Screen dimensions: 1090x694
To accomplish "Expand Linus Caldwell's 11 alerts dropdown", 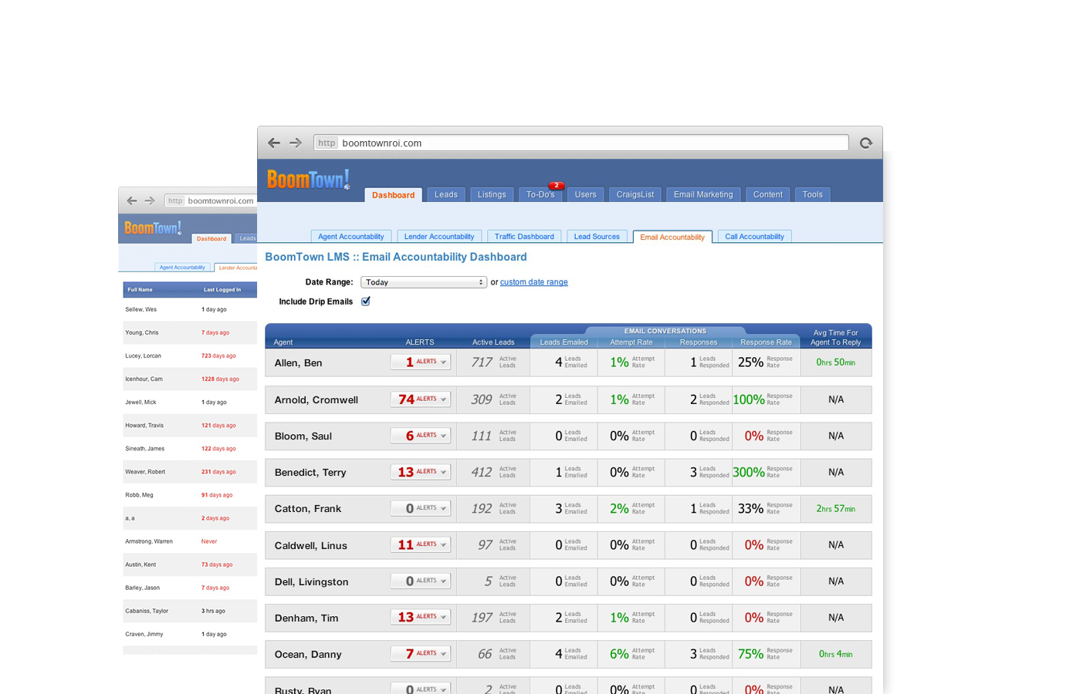I will [x=420, y=544].
